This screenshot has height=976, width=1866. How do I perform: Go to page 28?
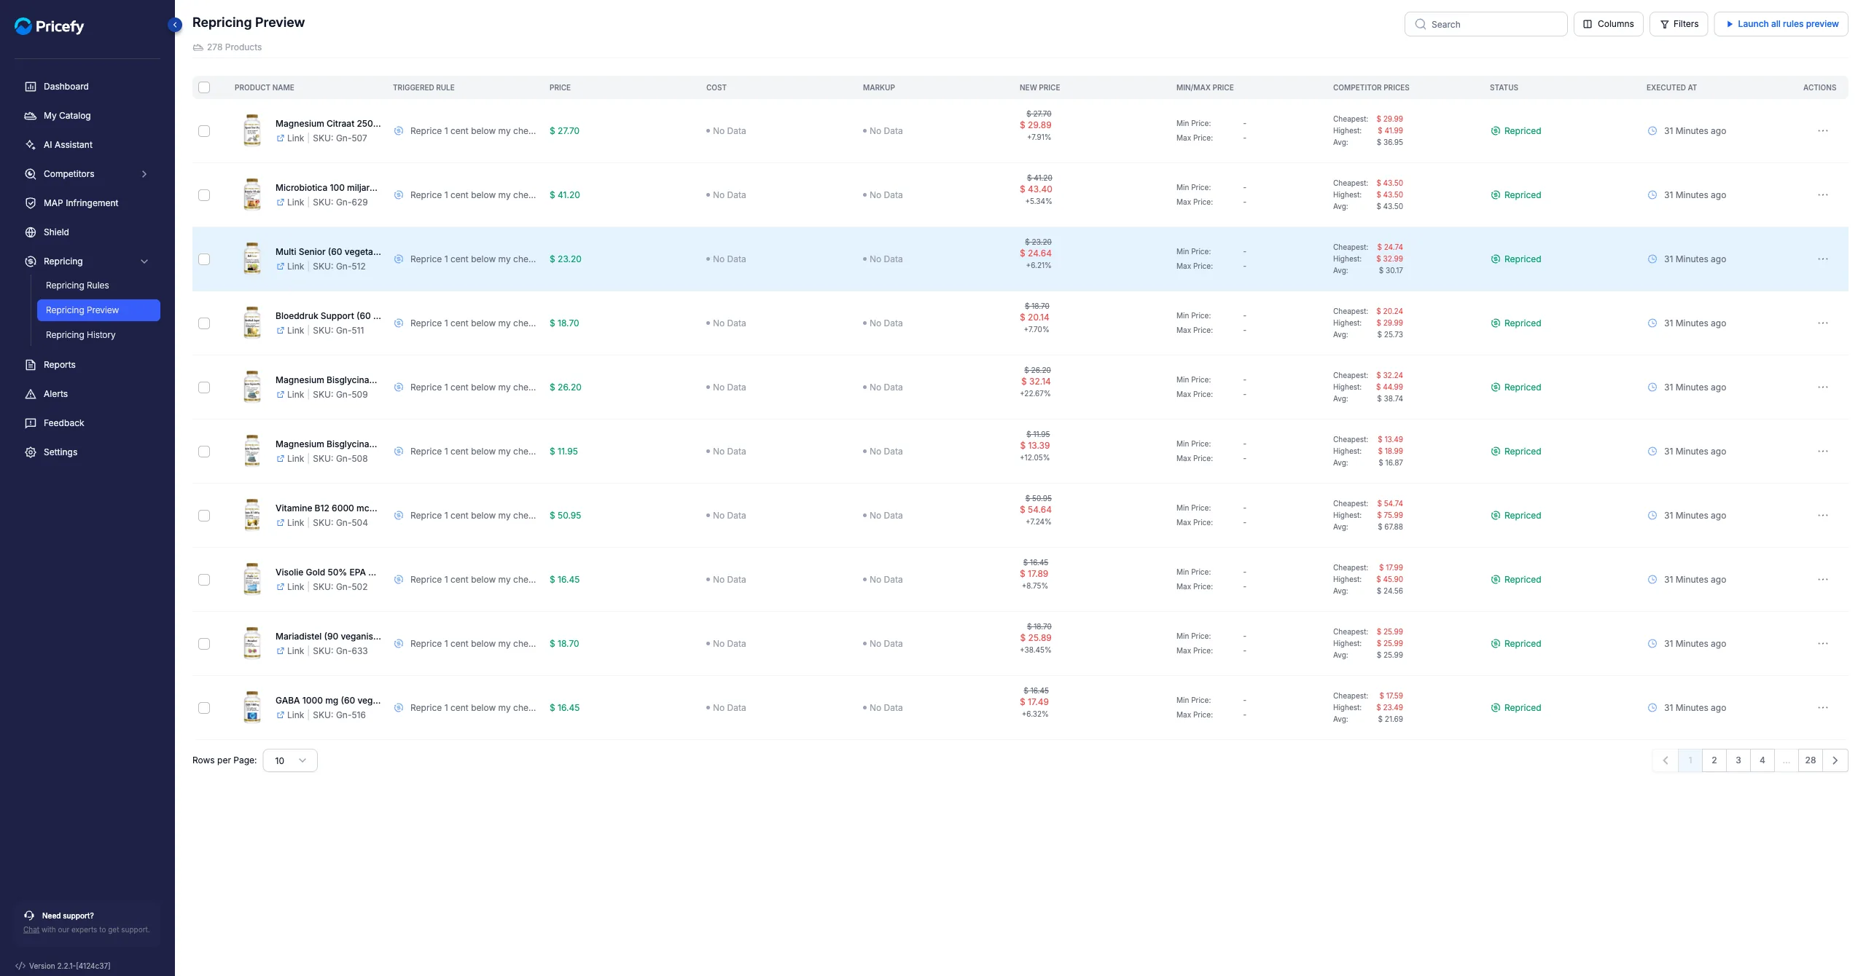(1811, 760)
